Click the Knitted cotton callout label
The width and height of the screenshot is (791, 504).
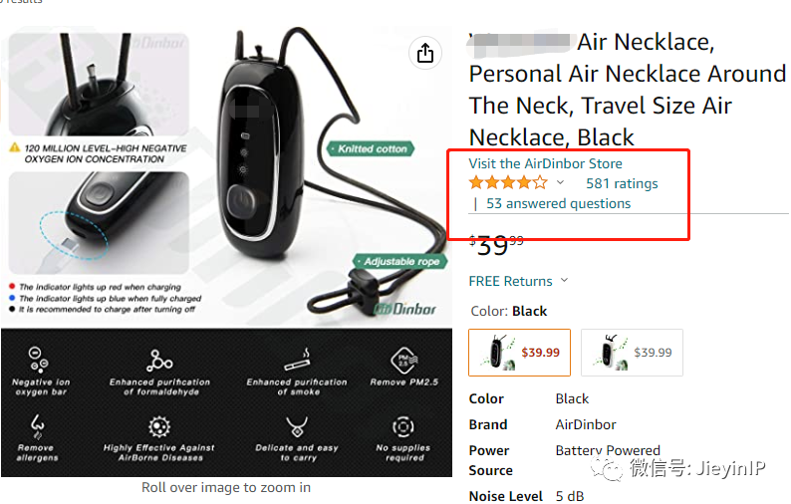(372, 148)
